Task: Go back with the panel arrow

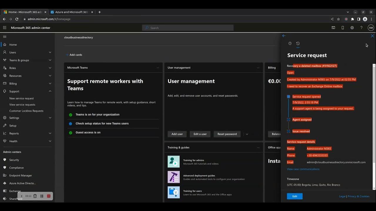Action: 284,36
